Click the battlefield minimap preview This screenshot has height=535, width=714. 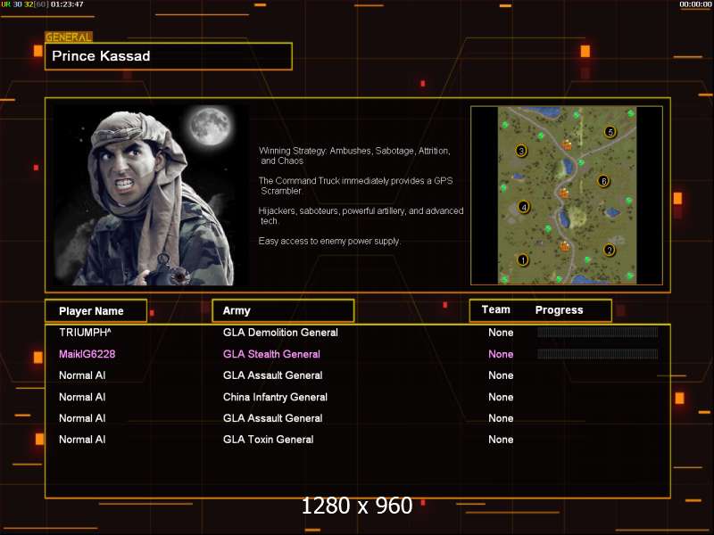[x=567, y=195]
